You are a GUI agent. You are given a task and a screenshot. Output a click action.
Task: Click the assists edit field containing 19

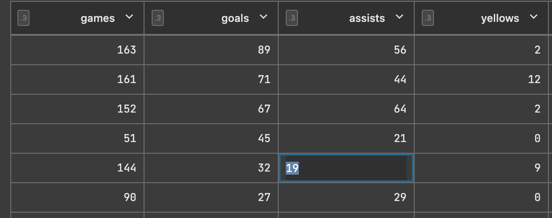(346, 168)
